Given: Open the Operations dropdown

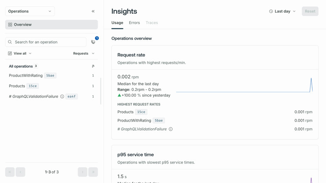Looking at the screenshot, I should click(x=30, y=11).
